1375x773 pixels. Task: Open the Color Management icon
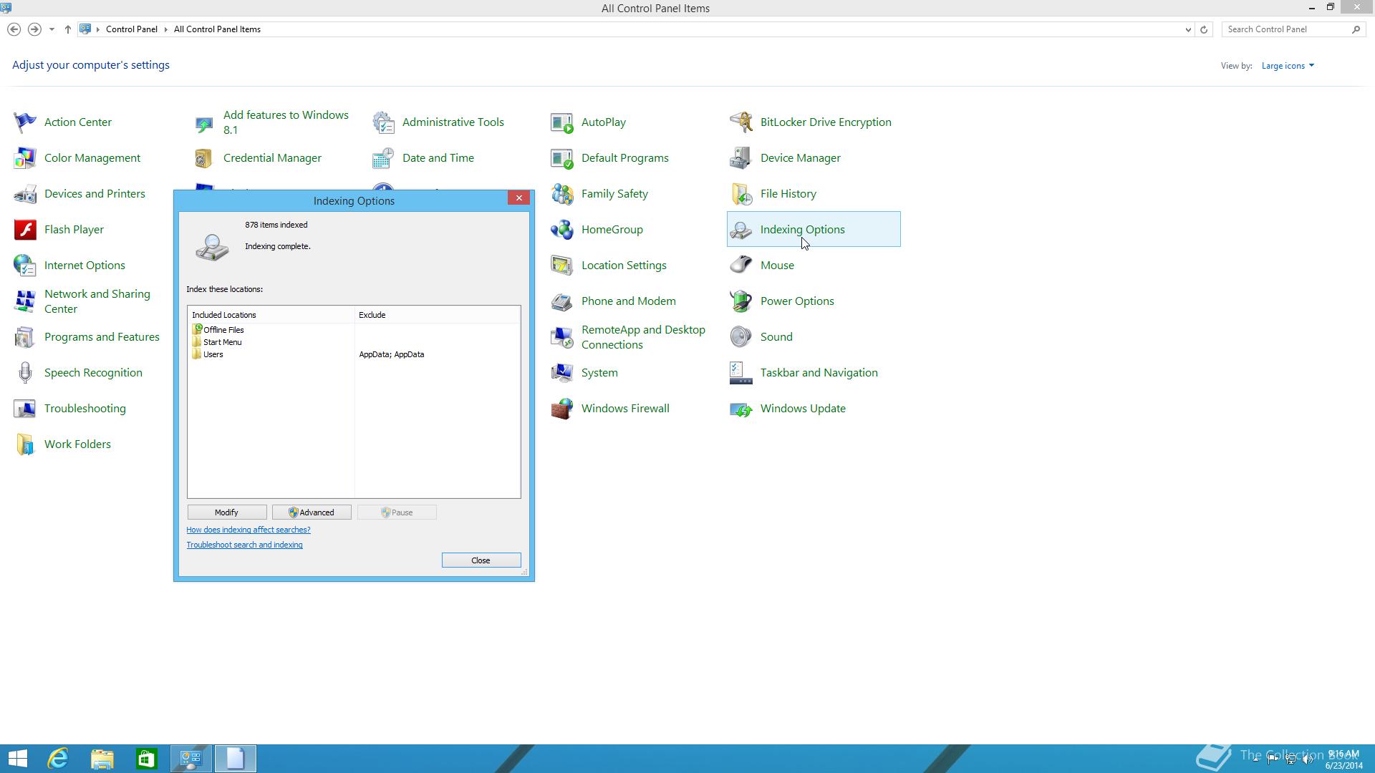coord(25,158)
